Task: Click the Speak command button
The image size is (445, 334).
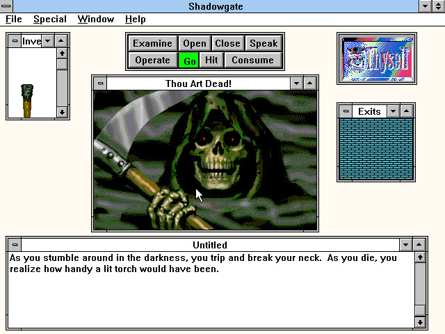Action: tap(264, 43)
